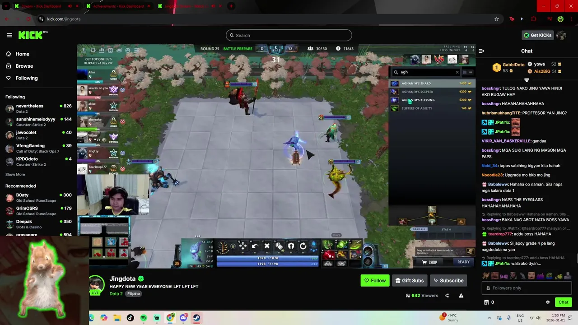Open GrimOSRS recommended channel
Viewport: 578px width, 325px height.
38,211
